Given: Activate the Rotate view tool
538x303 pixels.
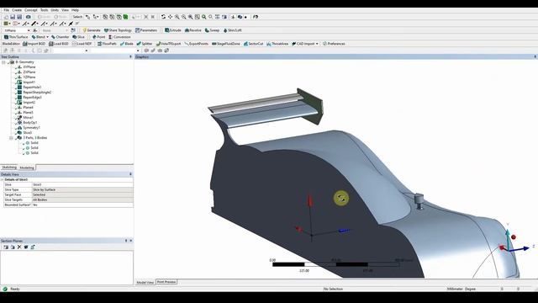Looking at the screenshot, I should (x=163, y=17).
